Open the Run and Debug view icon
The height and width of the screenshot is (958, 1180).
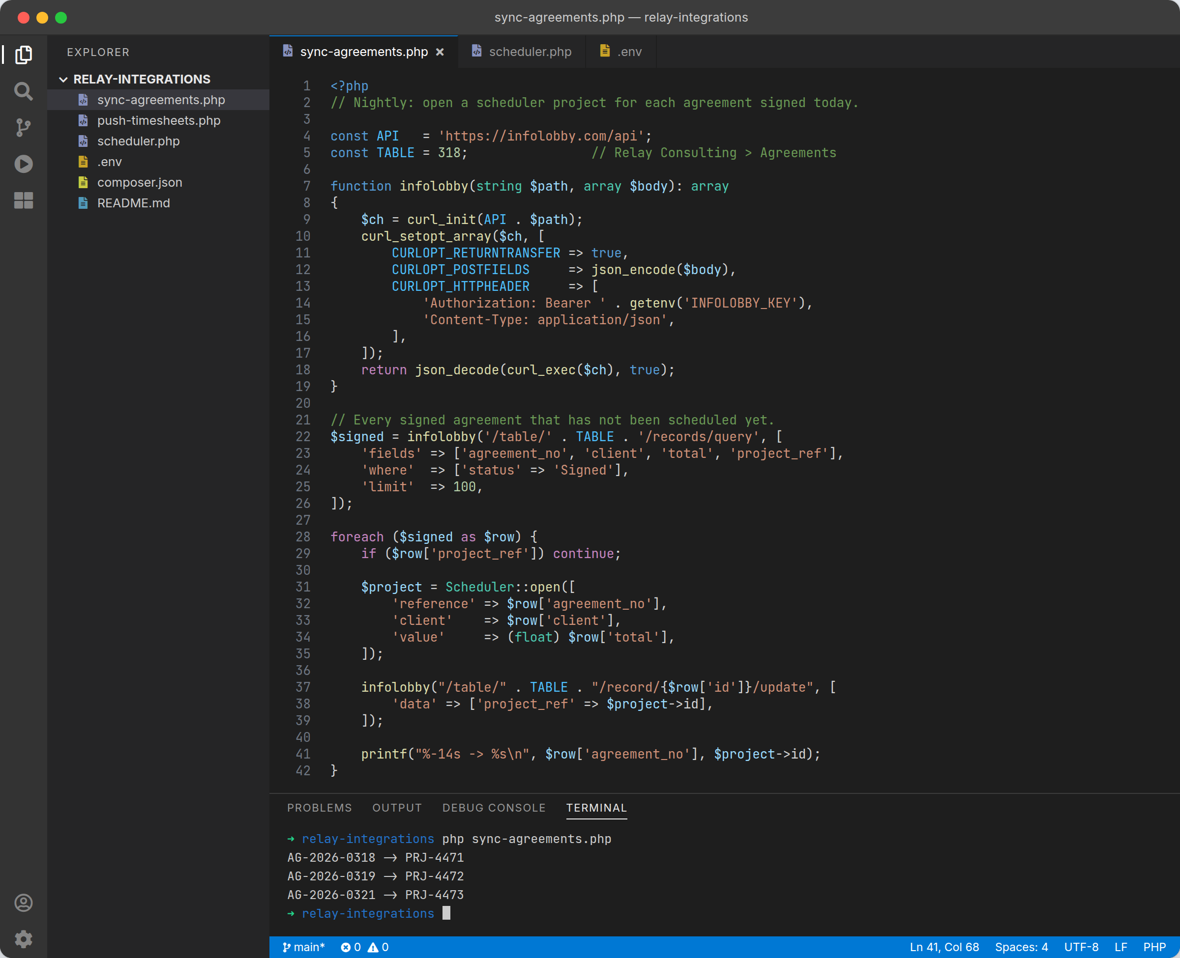23,164
